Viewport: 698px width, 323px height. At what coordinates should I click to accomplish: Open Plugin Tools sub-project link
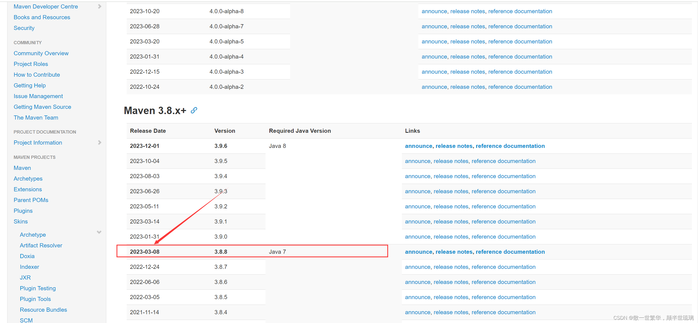tap(35, 299)
